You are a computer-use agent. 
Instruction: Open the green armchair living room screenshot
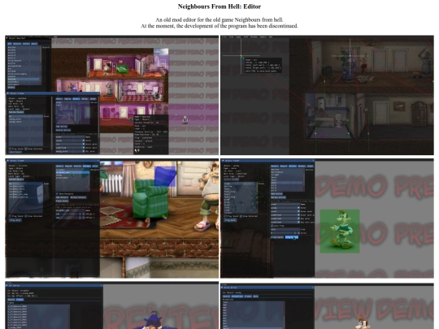[112, 219]
